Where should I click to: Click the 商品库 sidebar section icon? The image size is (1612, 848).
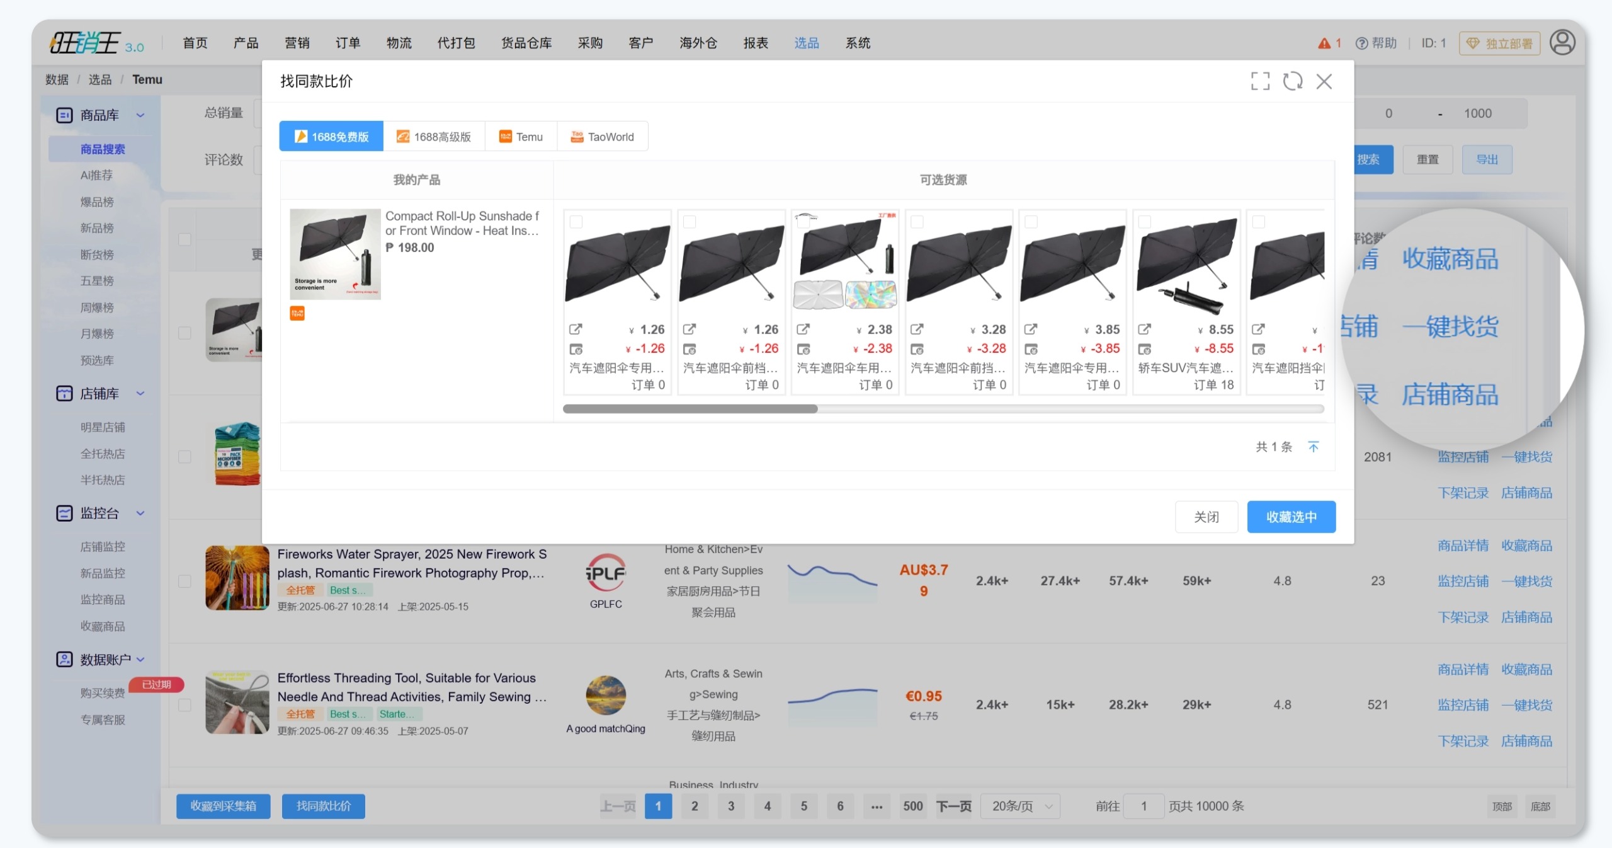tap(64, 115)
